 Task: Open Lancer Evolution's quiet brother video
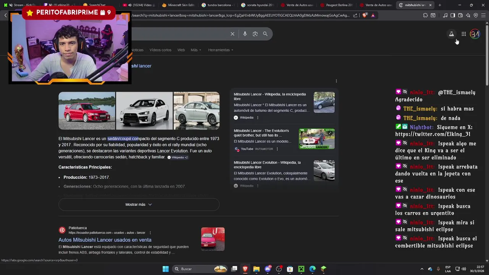(x=261, y=133)
